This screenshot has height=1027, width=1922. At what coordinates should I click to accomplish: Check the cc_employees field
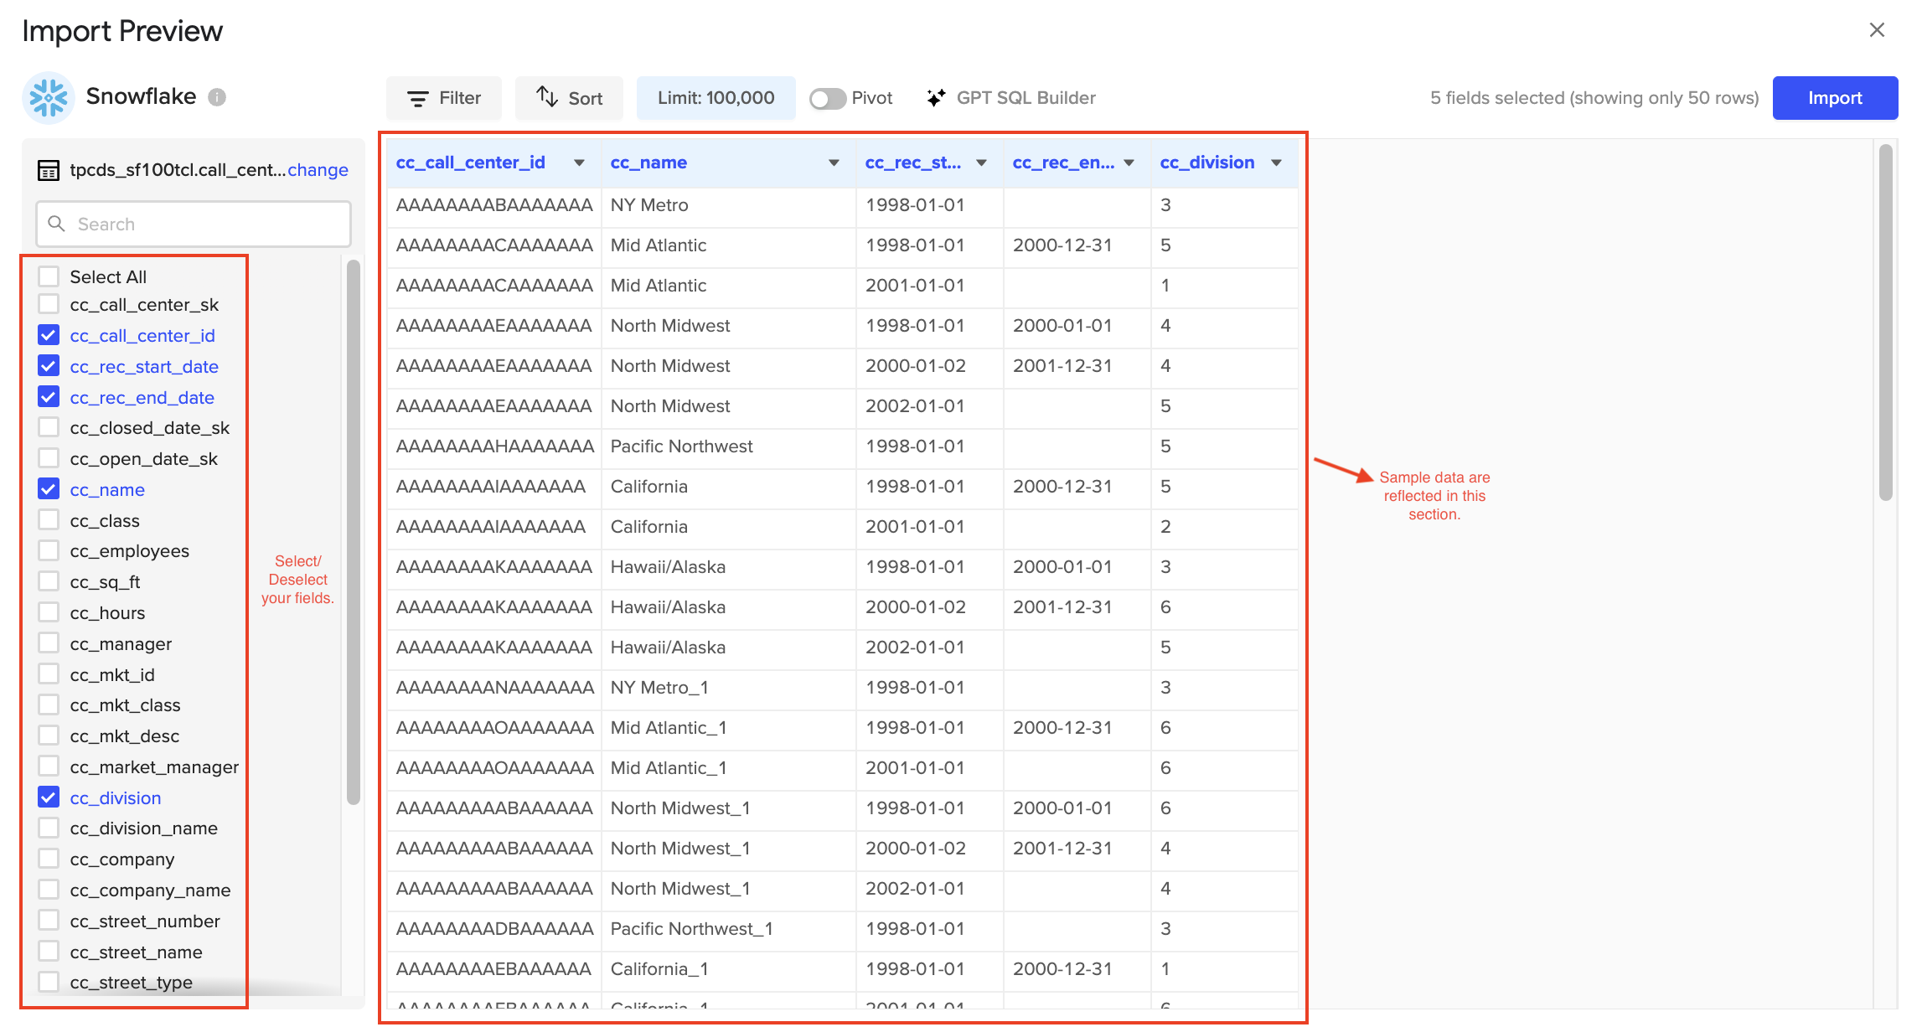tap(49, 551)
